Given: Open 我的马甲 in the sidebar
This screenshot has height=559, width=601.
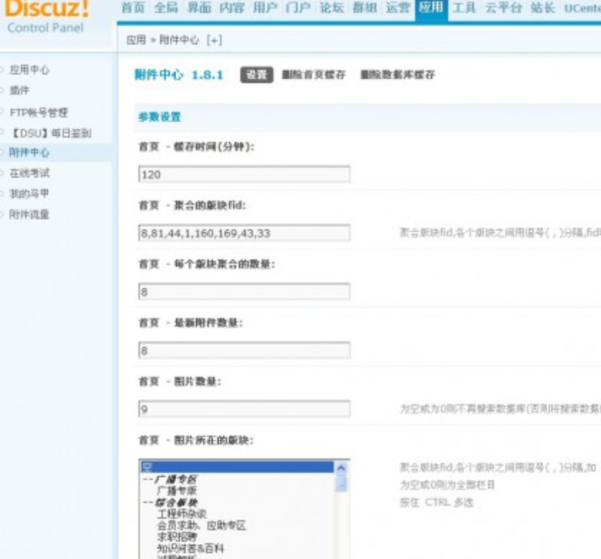Looking at the screenshot, I should click(29, 194).
